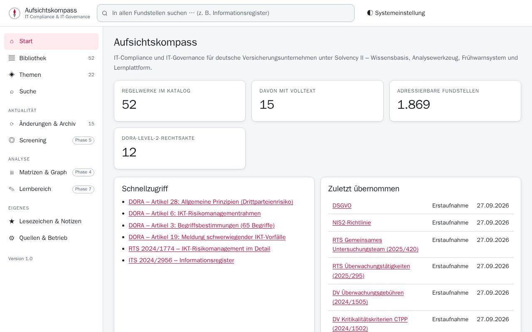Open Suche in the sidebar
Screen dimensions: 532x332
tap(51, 91)
